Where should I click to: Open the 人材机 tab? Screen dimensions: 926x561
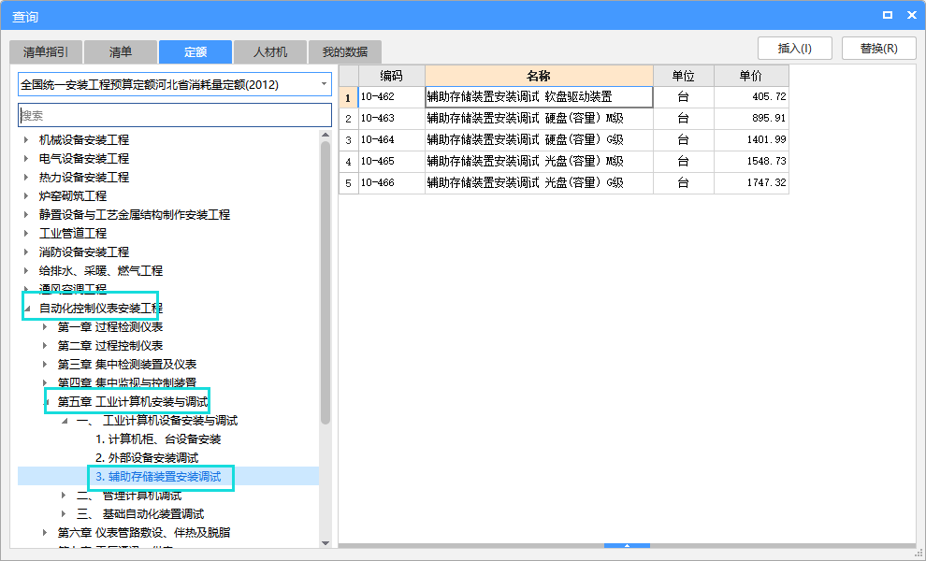[270, 52]
